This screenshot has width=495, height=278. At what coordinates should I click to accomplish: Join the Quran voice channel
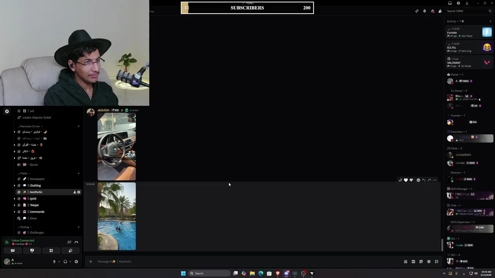tap(48, 164)
